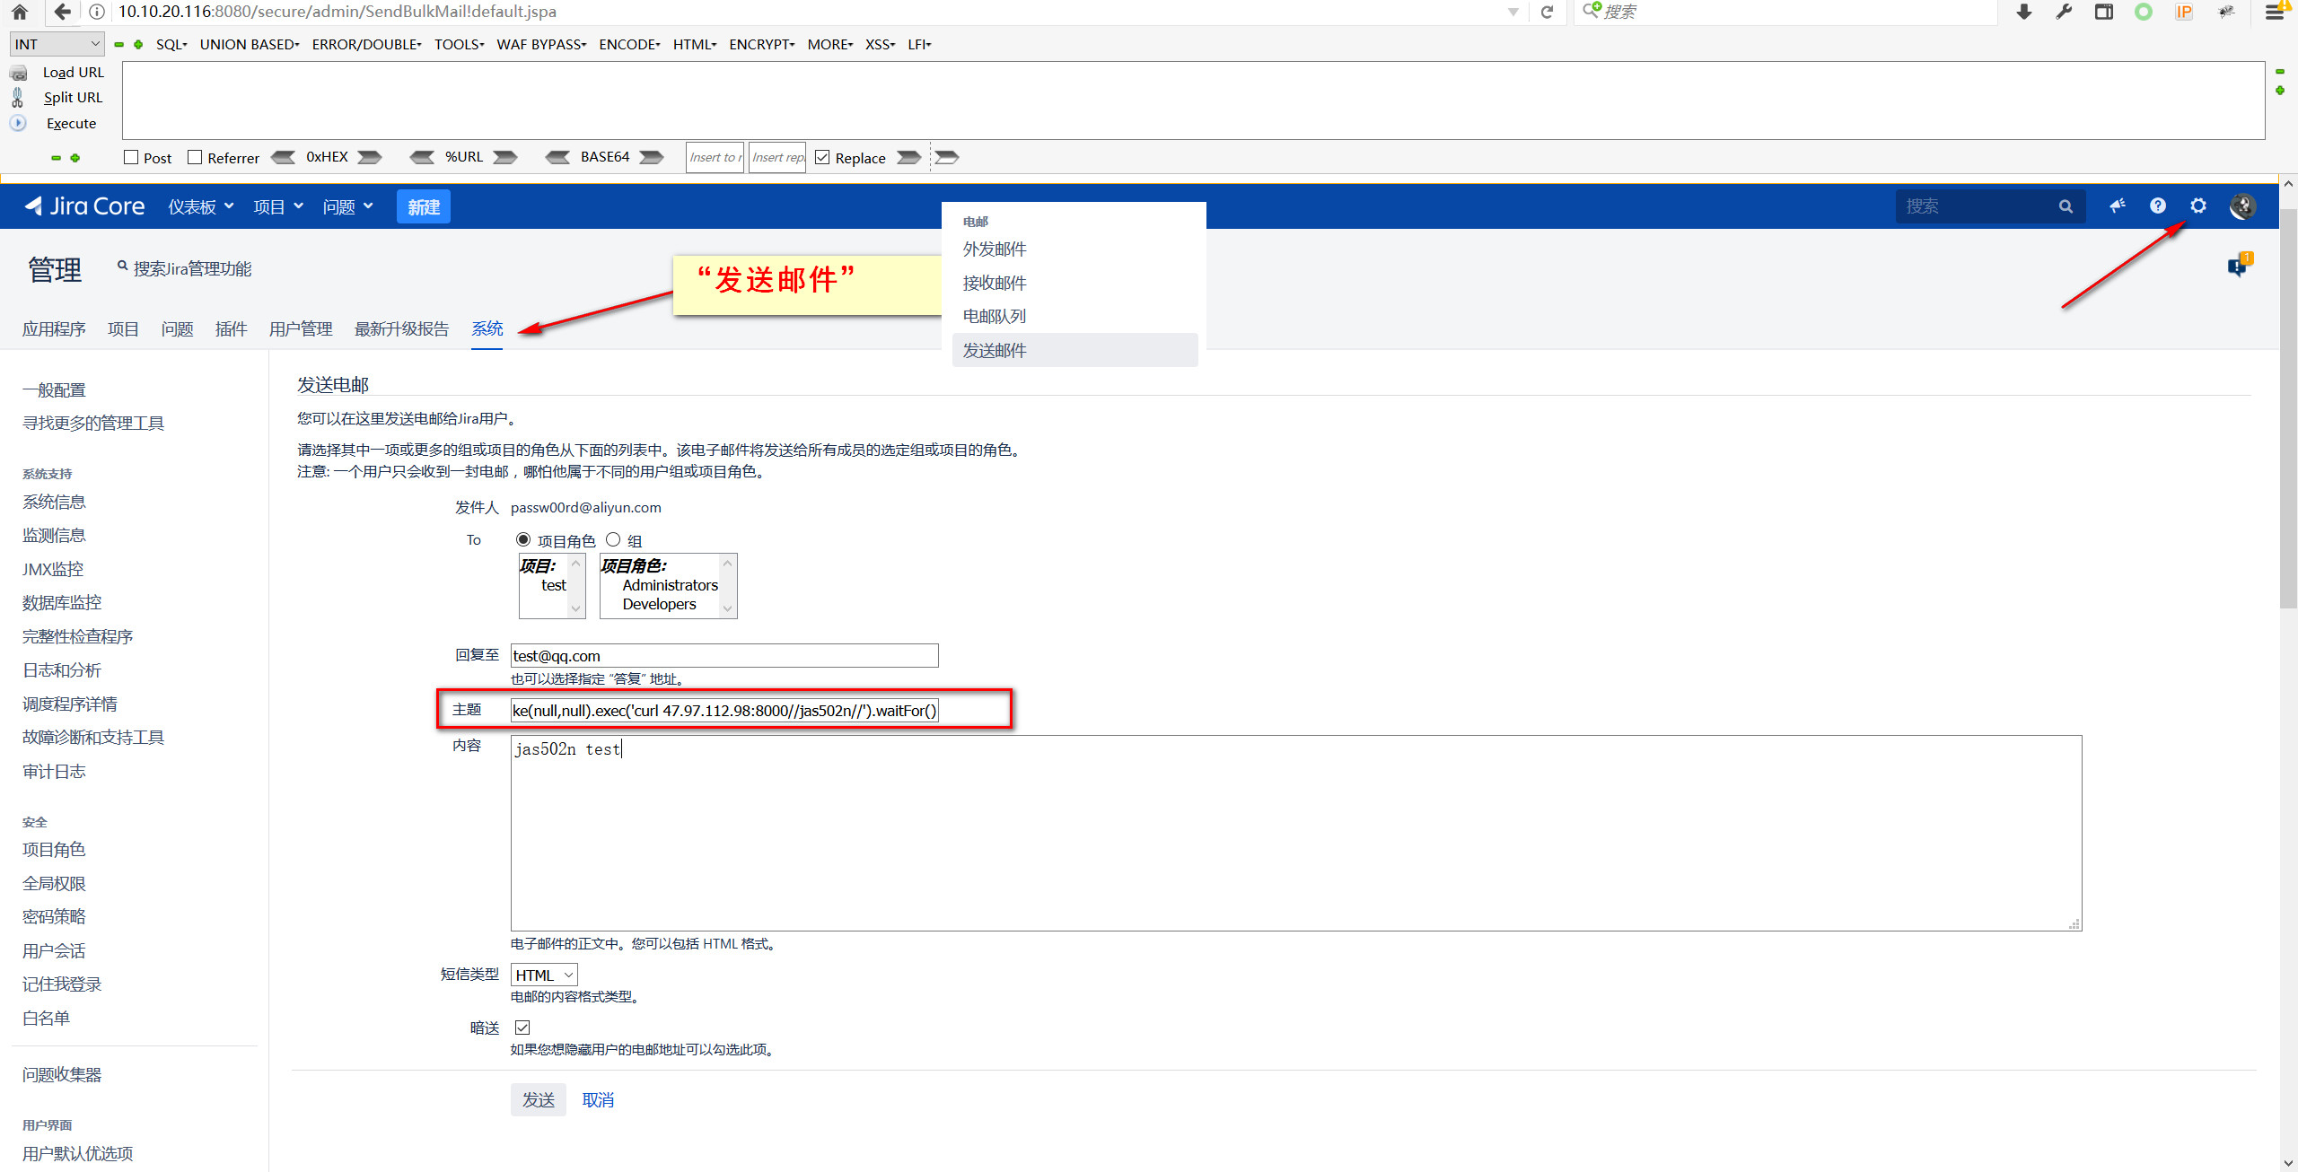The height and width of the screenshot is (1172, 2298).
Task: Open the user profile avatar menu
Action: click(x=2241, y=206)
